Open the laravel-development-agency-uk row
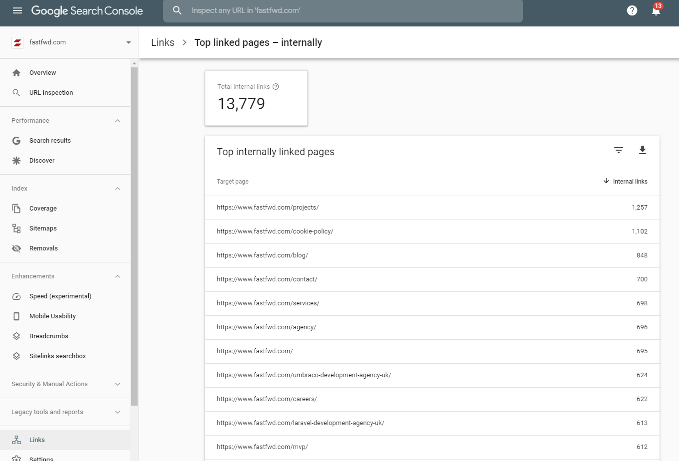 (x=432, y=423)
